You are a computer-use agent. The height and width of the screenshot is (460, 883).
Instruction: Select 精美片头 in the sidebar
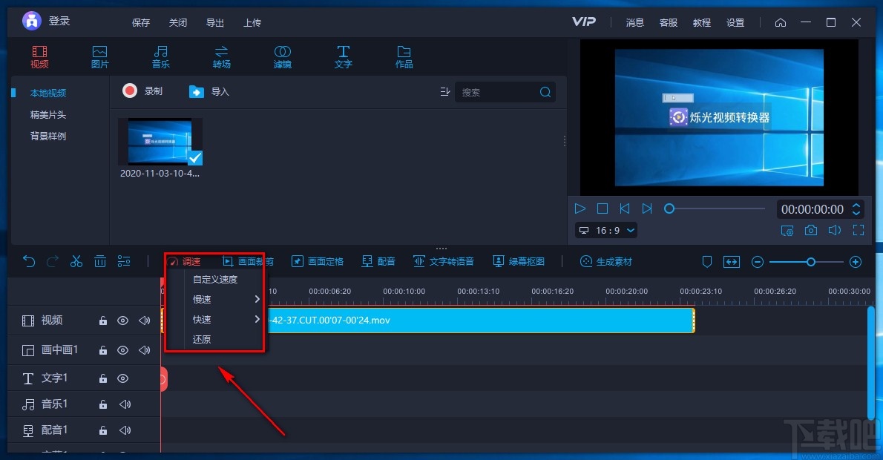[48, 114]
